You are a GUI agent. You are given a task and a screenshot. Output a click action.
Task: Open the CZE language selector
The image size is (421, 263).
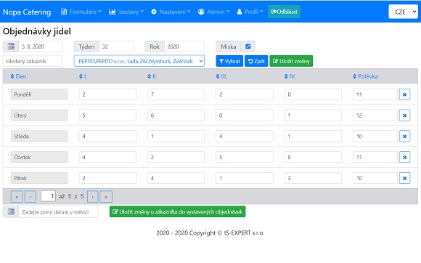403,12
